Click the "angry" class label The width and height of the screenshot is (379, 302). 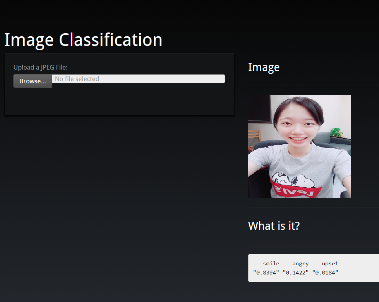(x=301, y=264)
